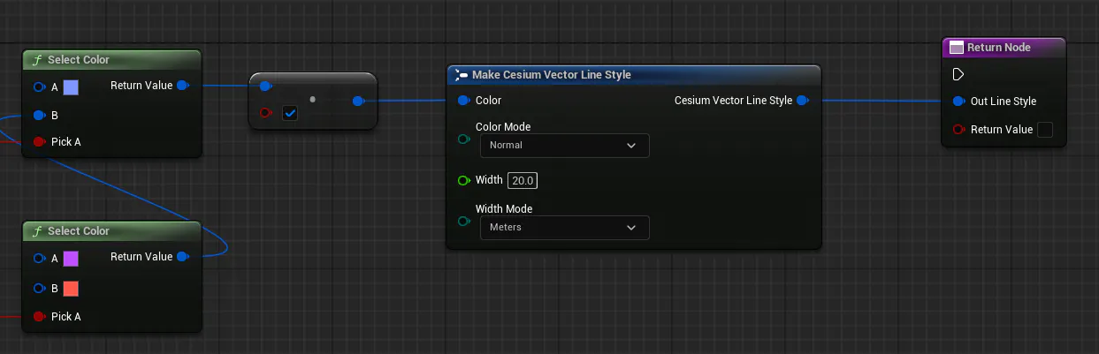This screenshot has height=354, width=1099.
Task: Click the A pin beside the light blue swatch
Action: [40, 87]
